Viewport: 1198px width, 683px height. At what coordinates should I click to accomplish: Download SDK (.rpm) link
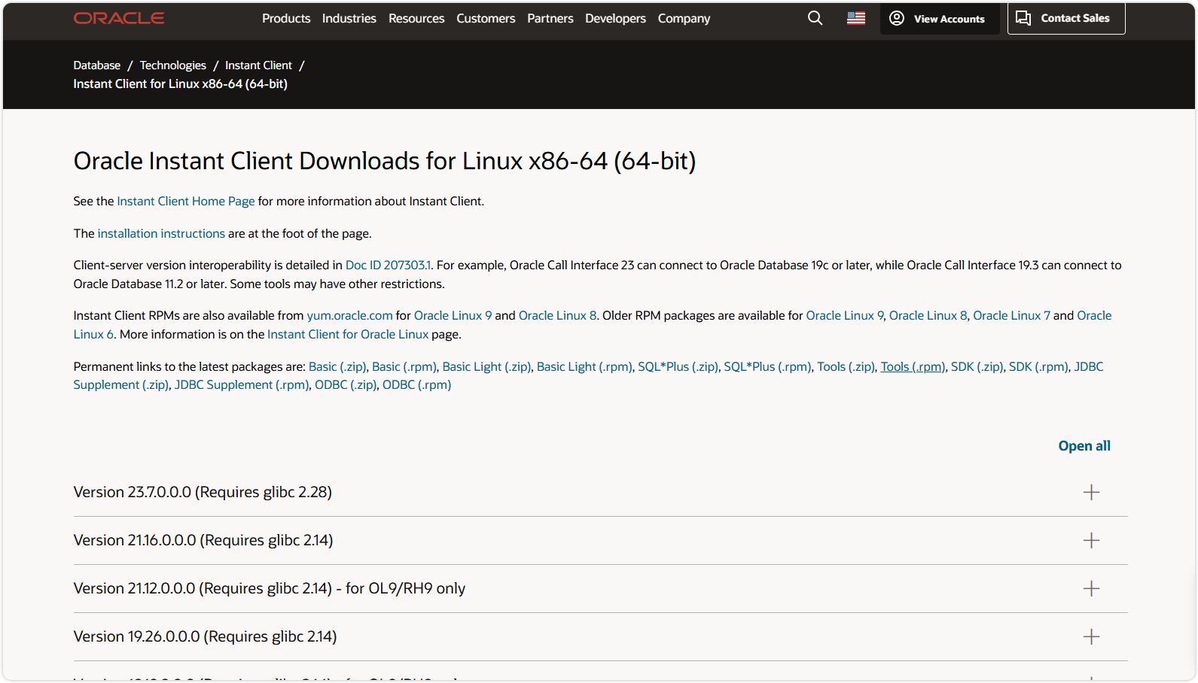tap(1038, 366)
